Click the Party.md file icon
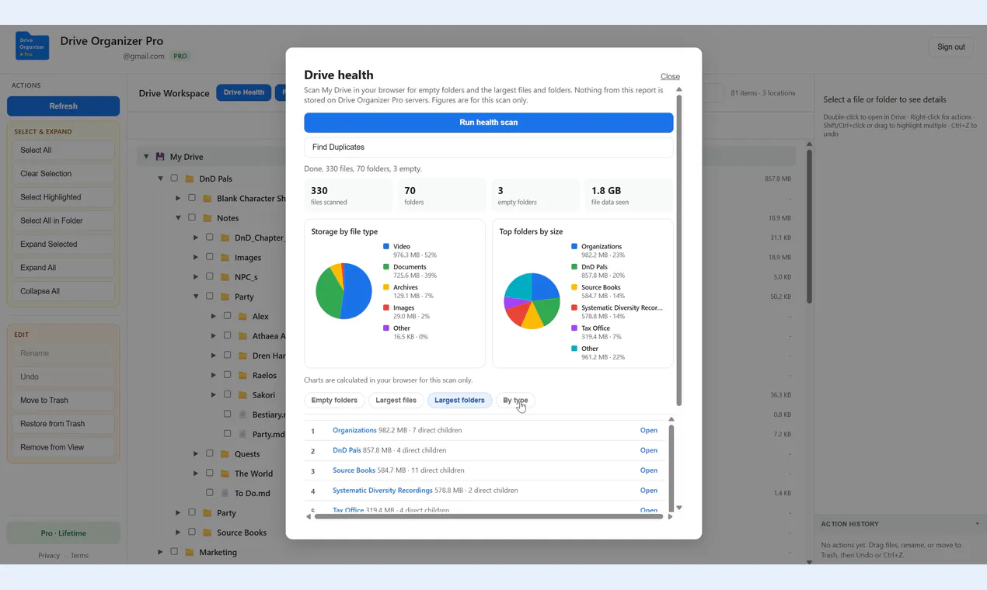The height and width of the screenshot is (590, 987). point(243,435)
